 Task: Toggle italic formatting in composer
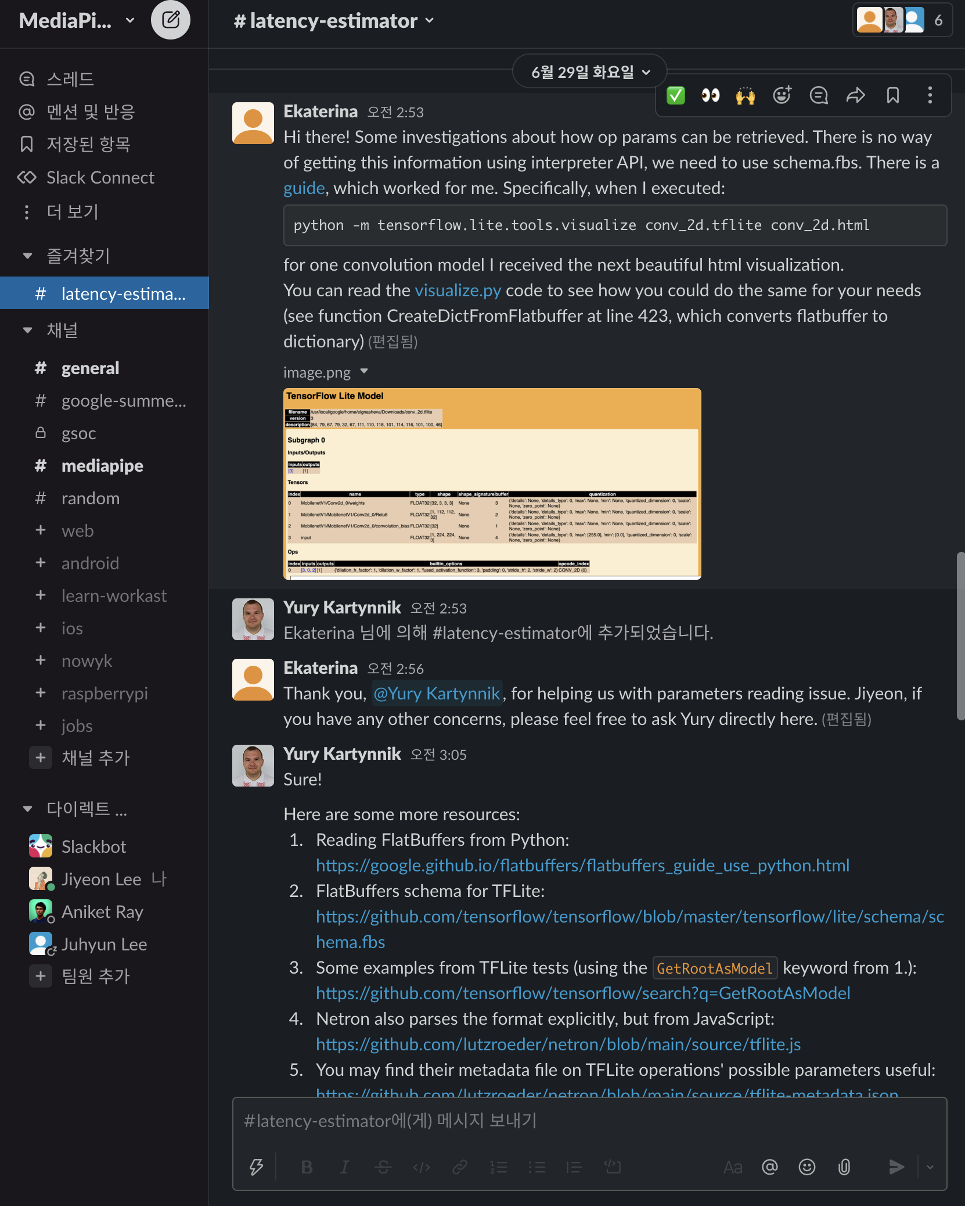click(344, 1167)
